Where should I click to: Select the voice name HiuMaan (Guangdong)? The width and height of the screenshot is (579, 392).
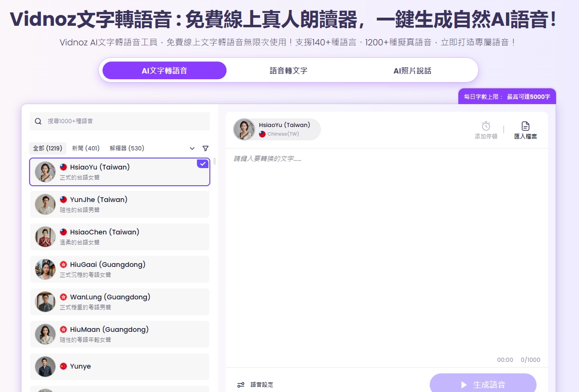pos(109,329)
